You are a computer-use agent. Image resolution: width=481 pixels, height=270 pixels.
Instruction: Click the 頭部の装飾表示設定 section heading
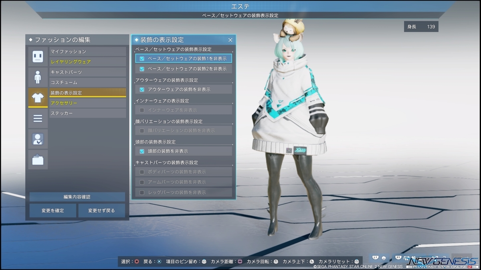[156, 142]
